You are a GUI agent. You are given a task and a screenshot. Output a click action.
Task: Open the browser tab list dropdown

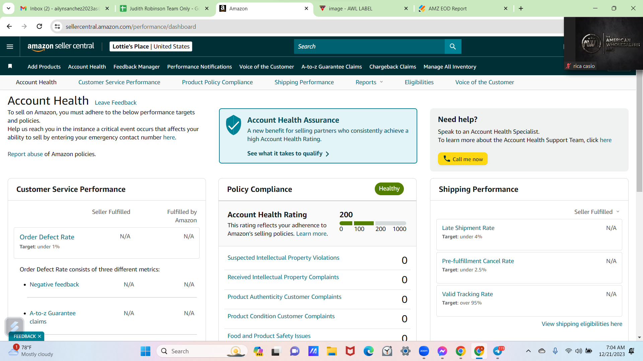8,8
